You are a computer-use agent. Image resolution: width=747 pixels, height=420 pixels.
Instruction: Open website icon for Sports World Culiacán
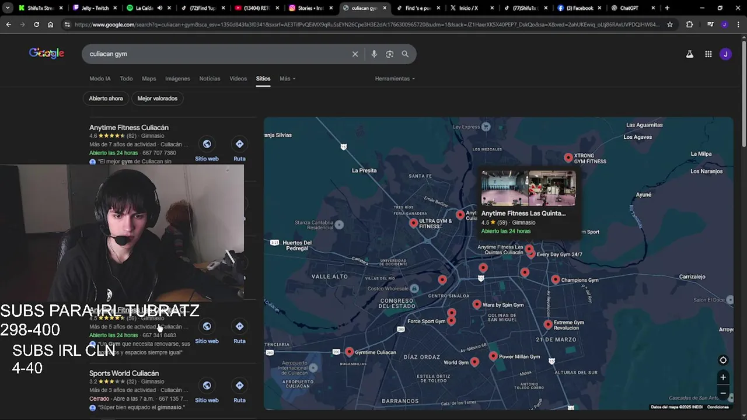[x=207, y=386]
